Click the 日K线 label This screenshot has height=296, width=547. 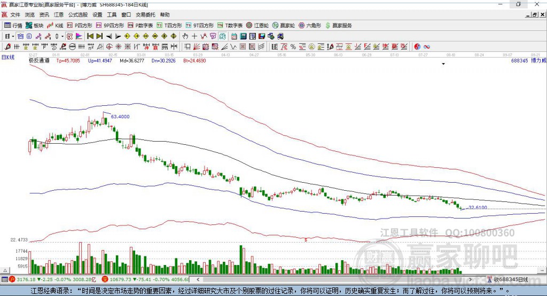click(8, 57)
